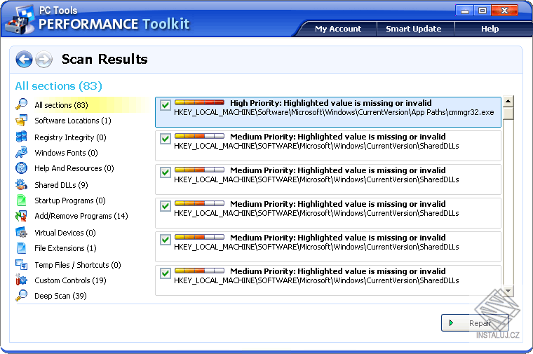Screen dimensions: 533x354
Task: Uncheck the third Medium Priority SharedDLLs entry
Action: 166,206
